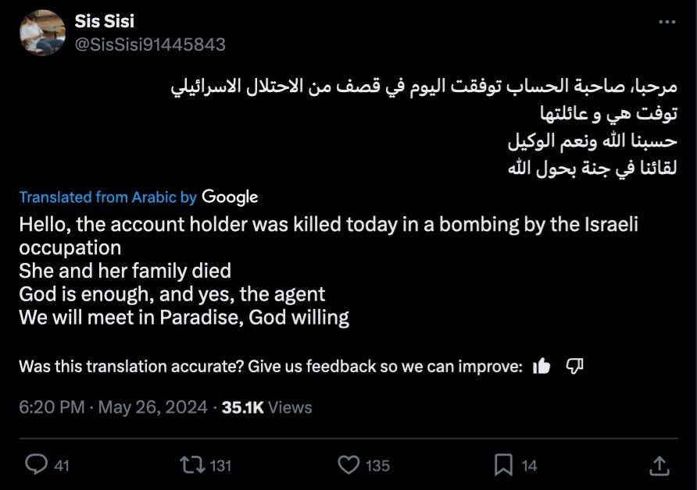The image size is (697, 490).
Task: Click the share upload icon
Action: tap(660, 466)
